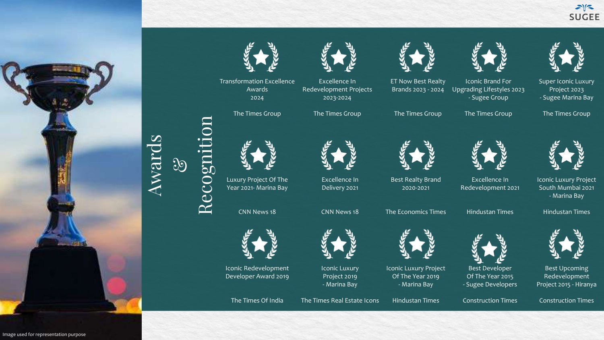Select "The Times Of India" source text
Viewport: 604px width, 340px height.
(x=257, y=301)
